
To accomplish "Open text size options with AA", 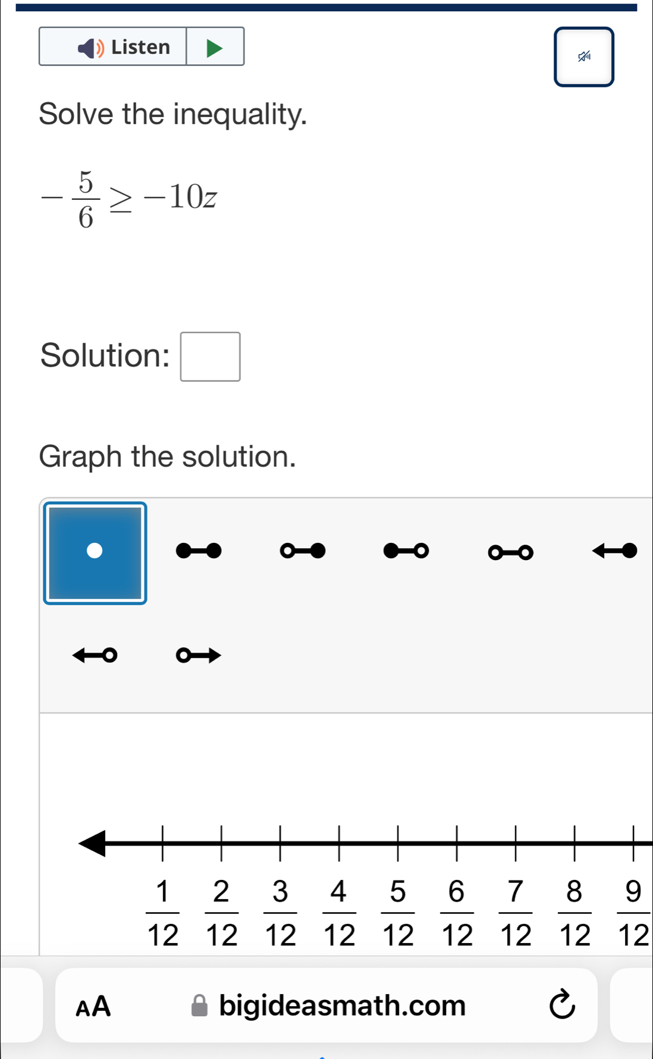I will 93,1005.
